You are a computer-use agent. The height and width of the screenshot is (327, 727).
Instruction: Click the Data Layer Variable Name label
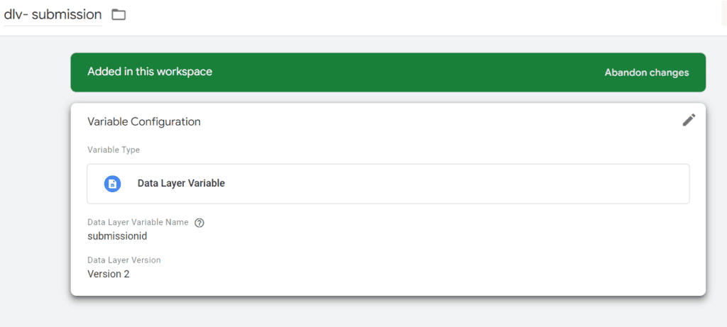tap(138, 222)
